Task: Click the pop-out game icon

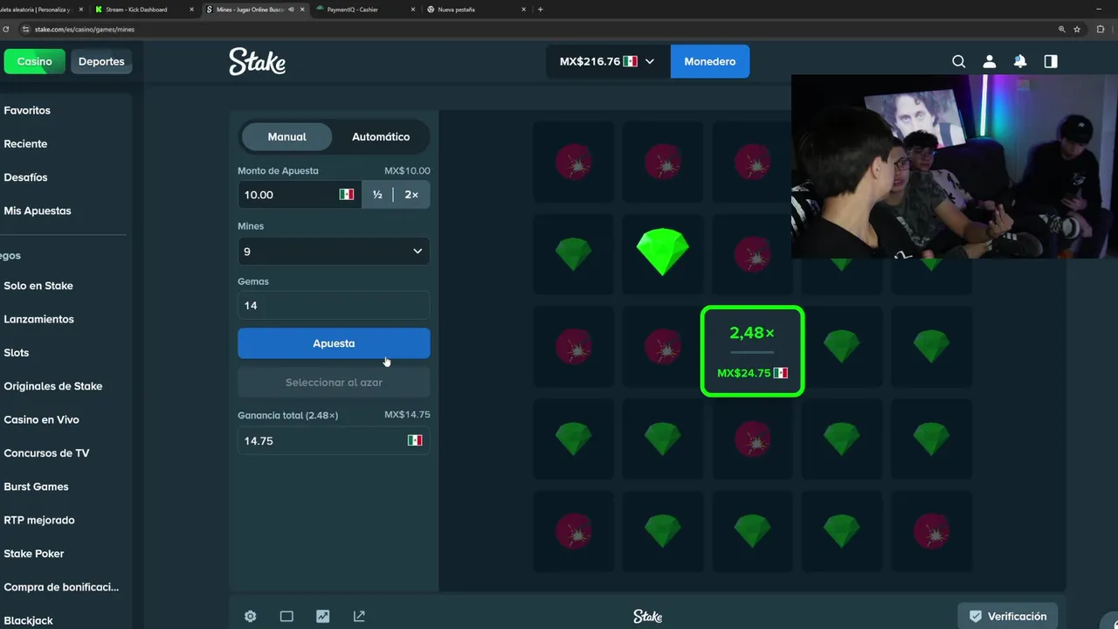Action: pos(359,616)
